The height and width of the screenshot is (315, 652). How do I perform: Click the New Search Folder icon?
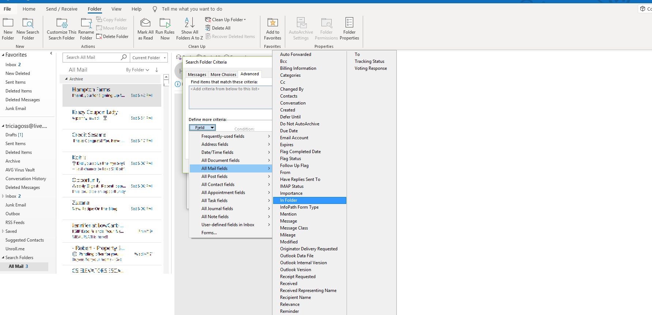(28, 23)
